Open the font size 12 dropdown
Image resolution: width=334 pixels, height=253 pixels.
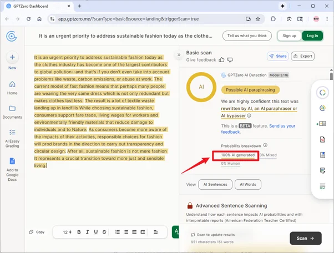(67, 232)
